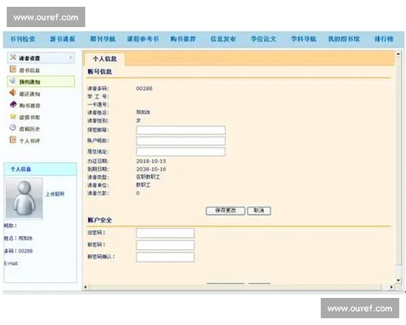The height and width of the screenshot is (325, 406).
Task: Focus the 新密码确认 password field
Action: click(x=165, y=257)
